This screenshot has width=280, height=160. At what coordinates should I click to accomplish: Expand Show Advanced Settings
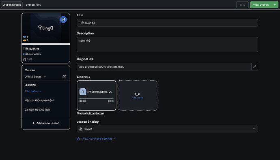tap(97, 139)
